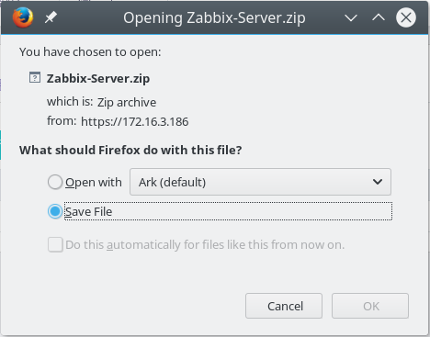
Task: Close the Opening Zabbix-Server.zip dialog
Action: click(x=406, y=17)
